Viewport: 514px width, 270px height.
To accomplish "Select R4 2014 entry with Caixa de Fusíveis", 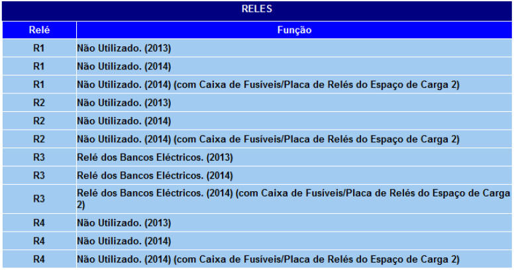I will [x=268, y=259].
